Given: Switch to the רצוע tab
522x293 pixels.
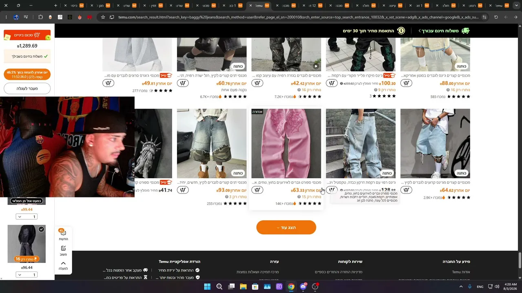Looking at the screenshot, I should pos(472,6).
